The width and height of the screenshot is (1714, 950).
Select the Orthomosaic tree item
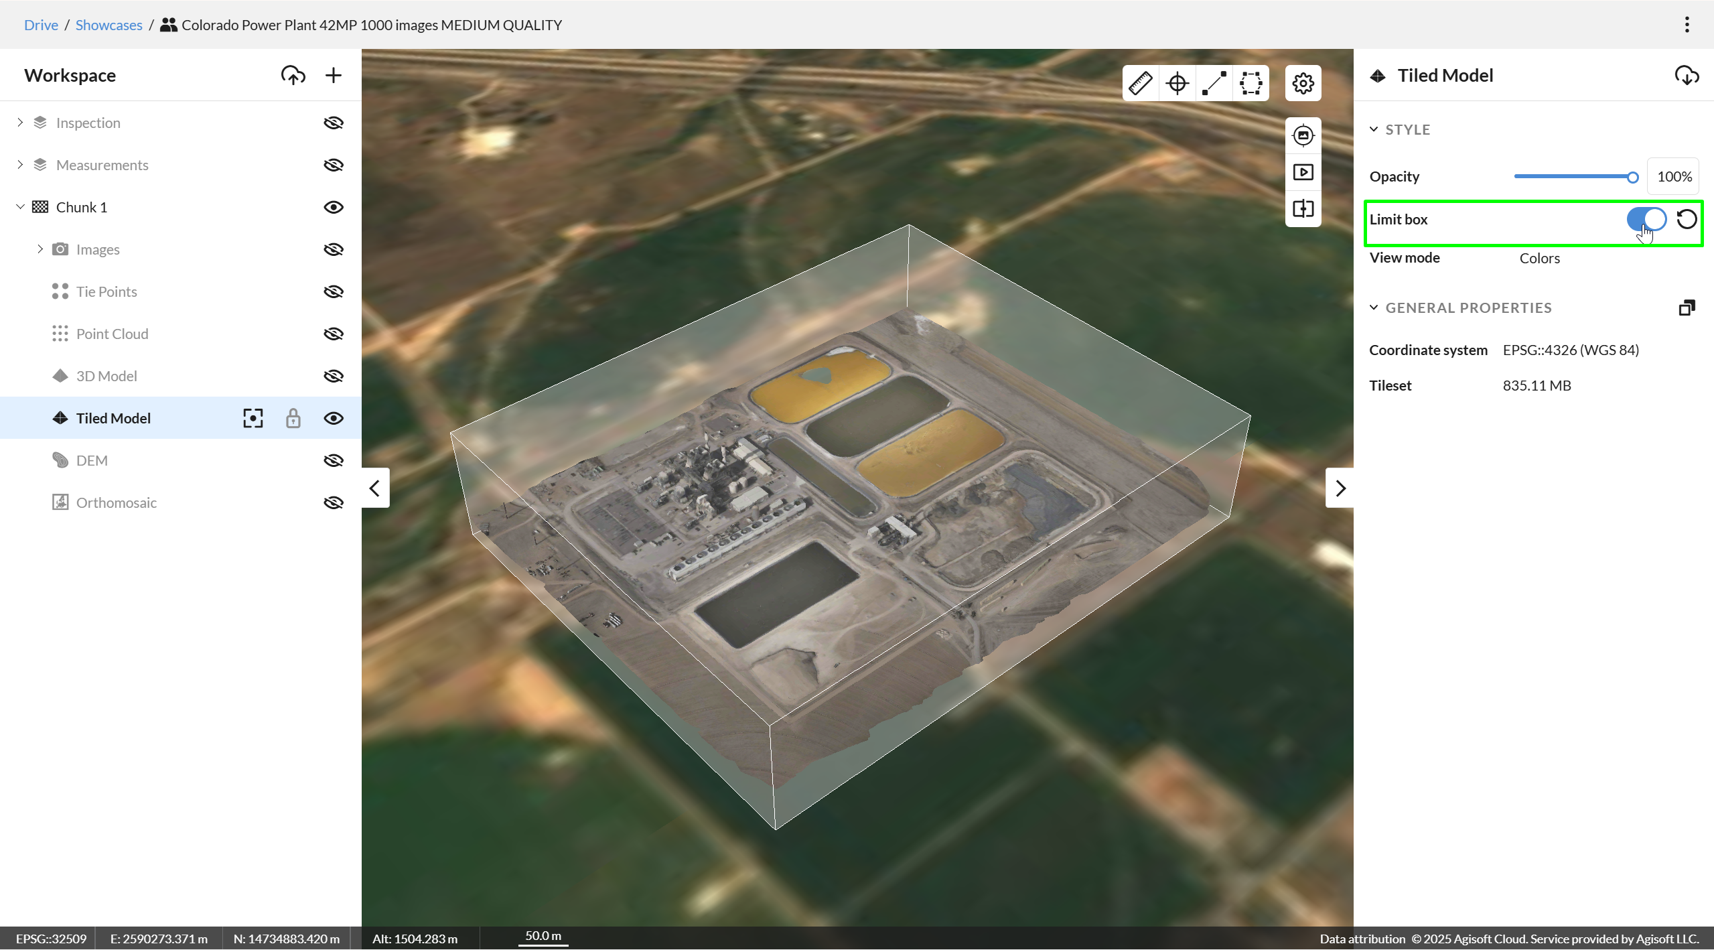pyautogui.click(x=117, y=502)
